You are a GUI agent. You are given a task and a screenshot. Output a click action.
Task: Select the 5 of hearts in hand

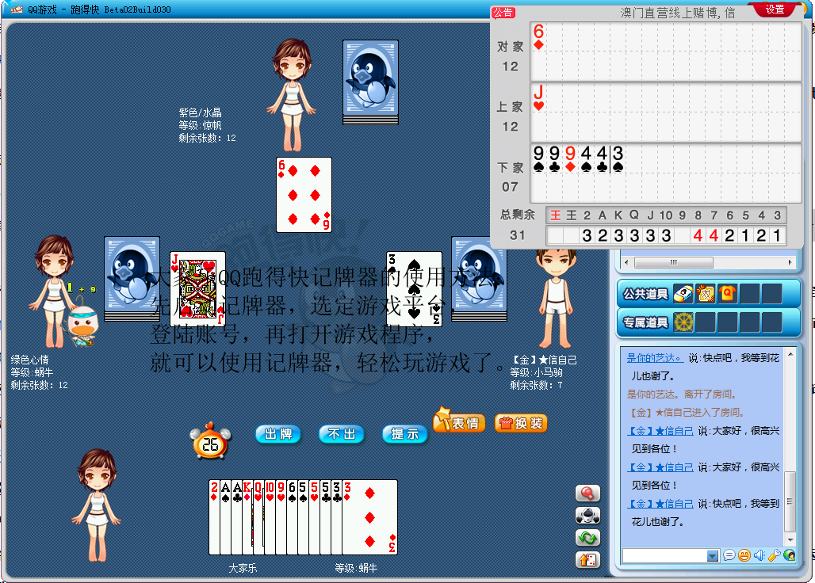pyautogui.click(x=314, y=517)
